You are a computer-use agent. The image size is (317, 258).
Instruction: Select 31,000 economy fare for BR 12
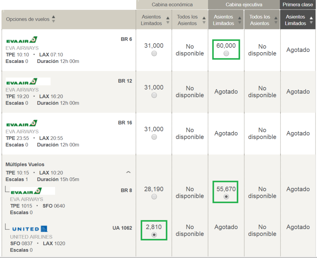click(154, 95)
